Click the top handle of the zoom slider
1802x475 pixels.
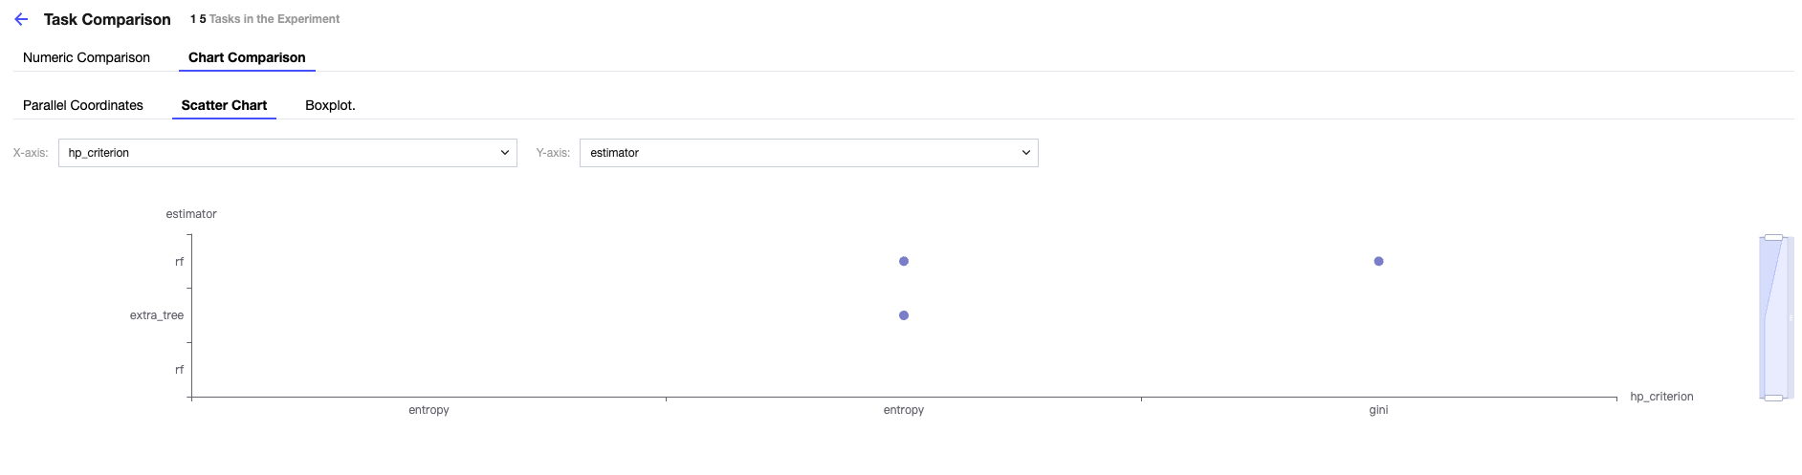pyautogui.click(x=1773, y=237)
